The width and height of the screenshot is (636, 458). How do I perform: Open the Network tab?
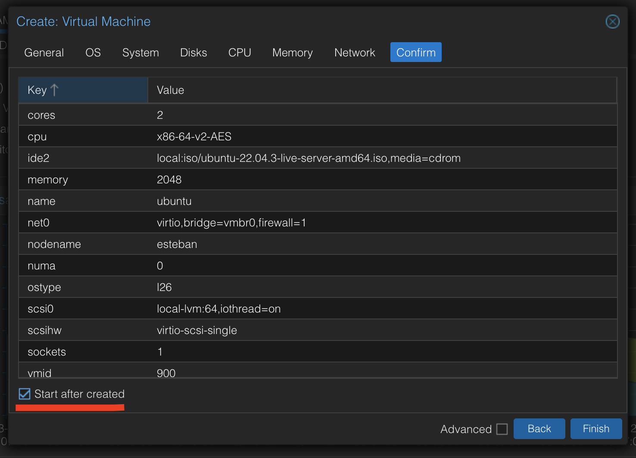click(355, 53)
